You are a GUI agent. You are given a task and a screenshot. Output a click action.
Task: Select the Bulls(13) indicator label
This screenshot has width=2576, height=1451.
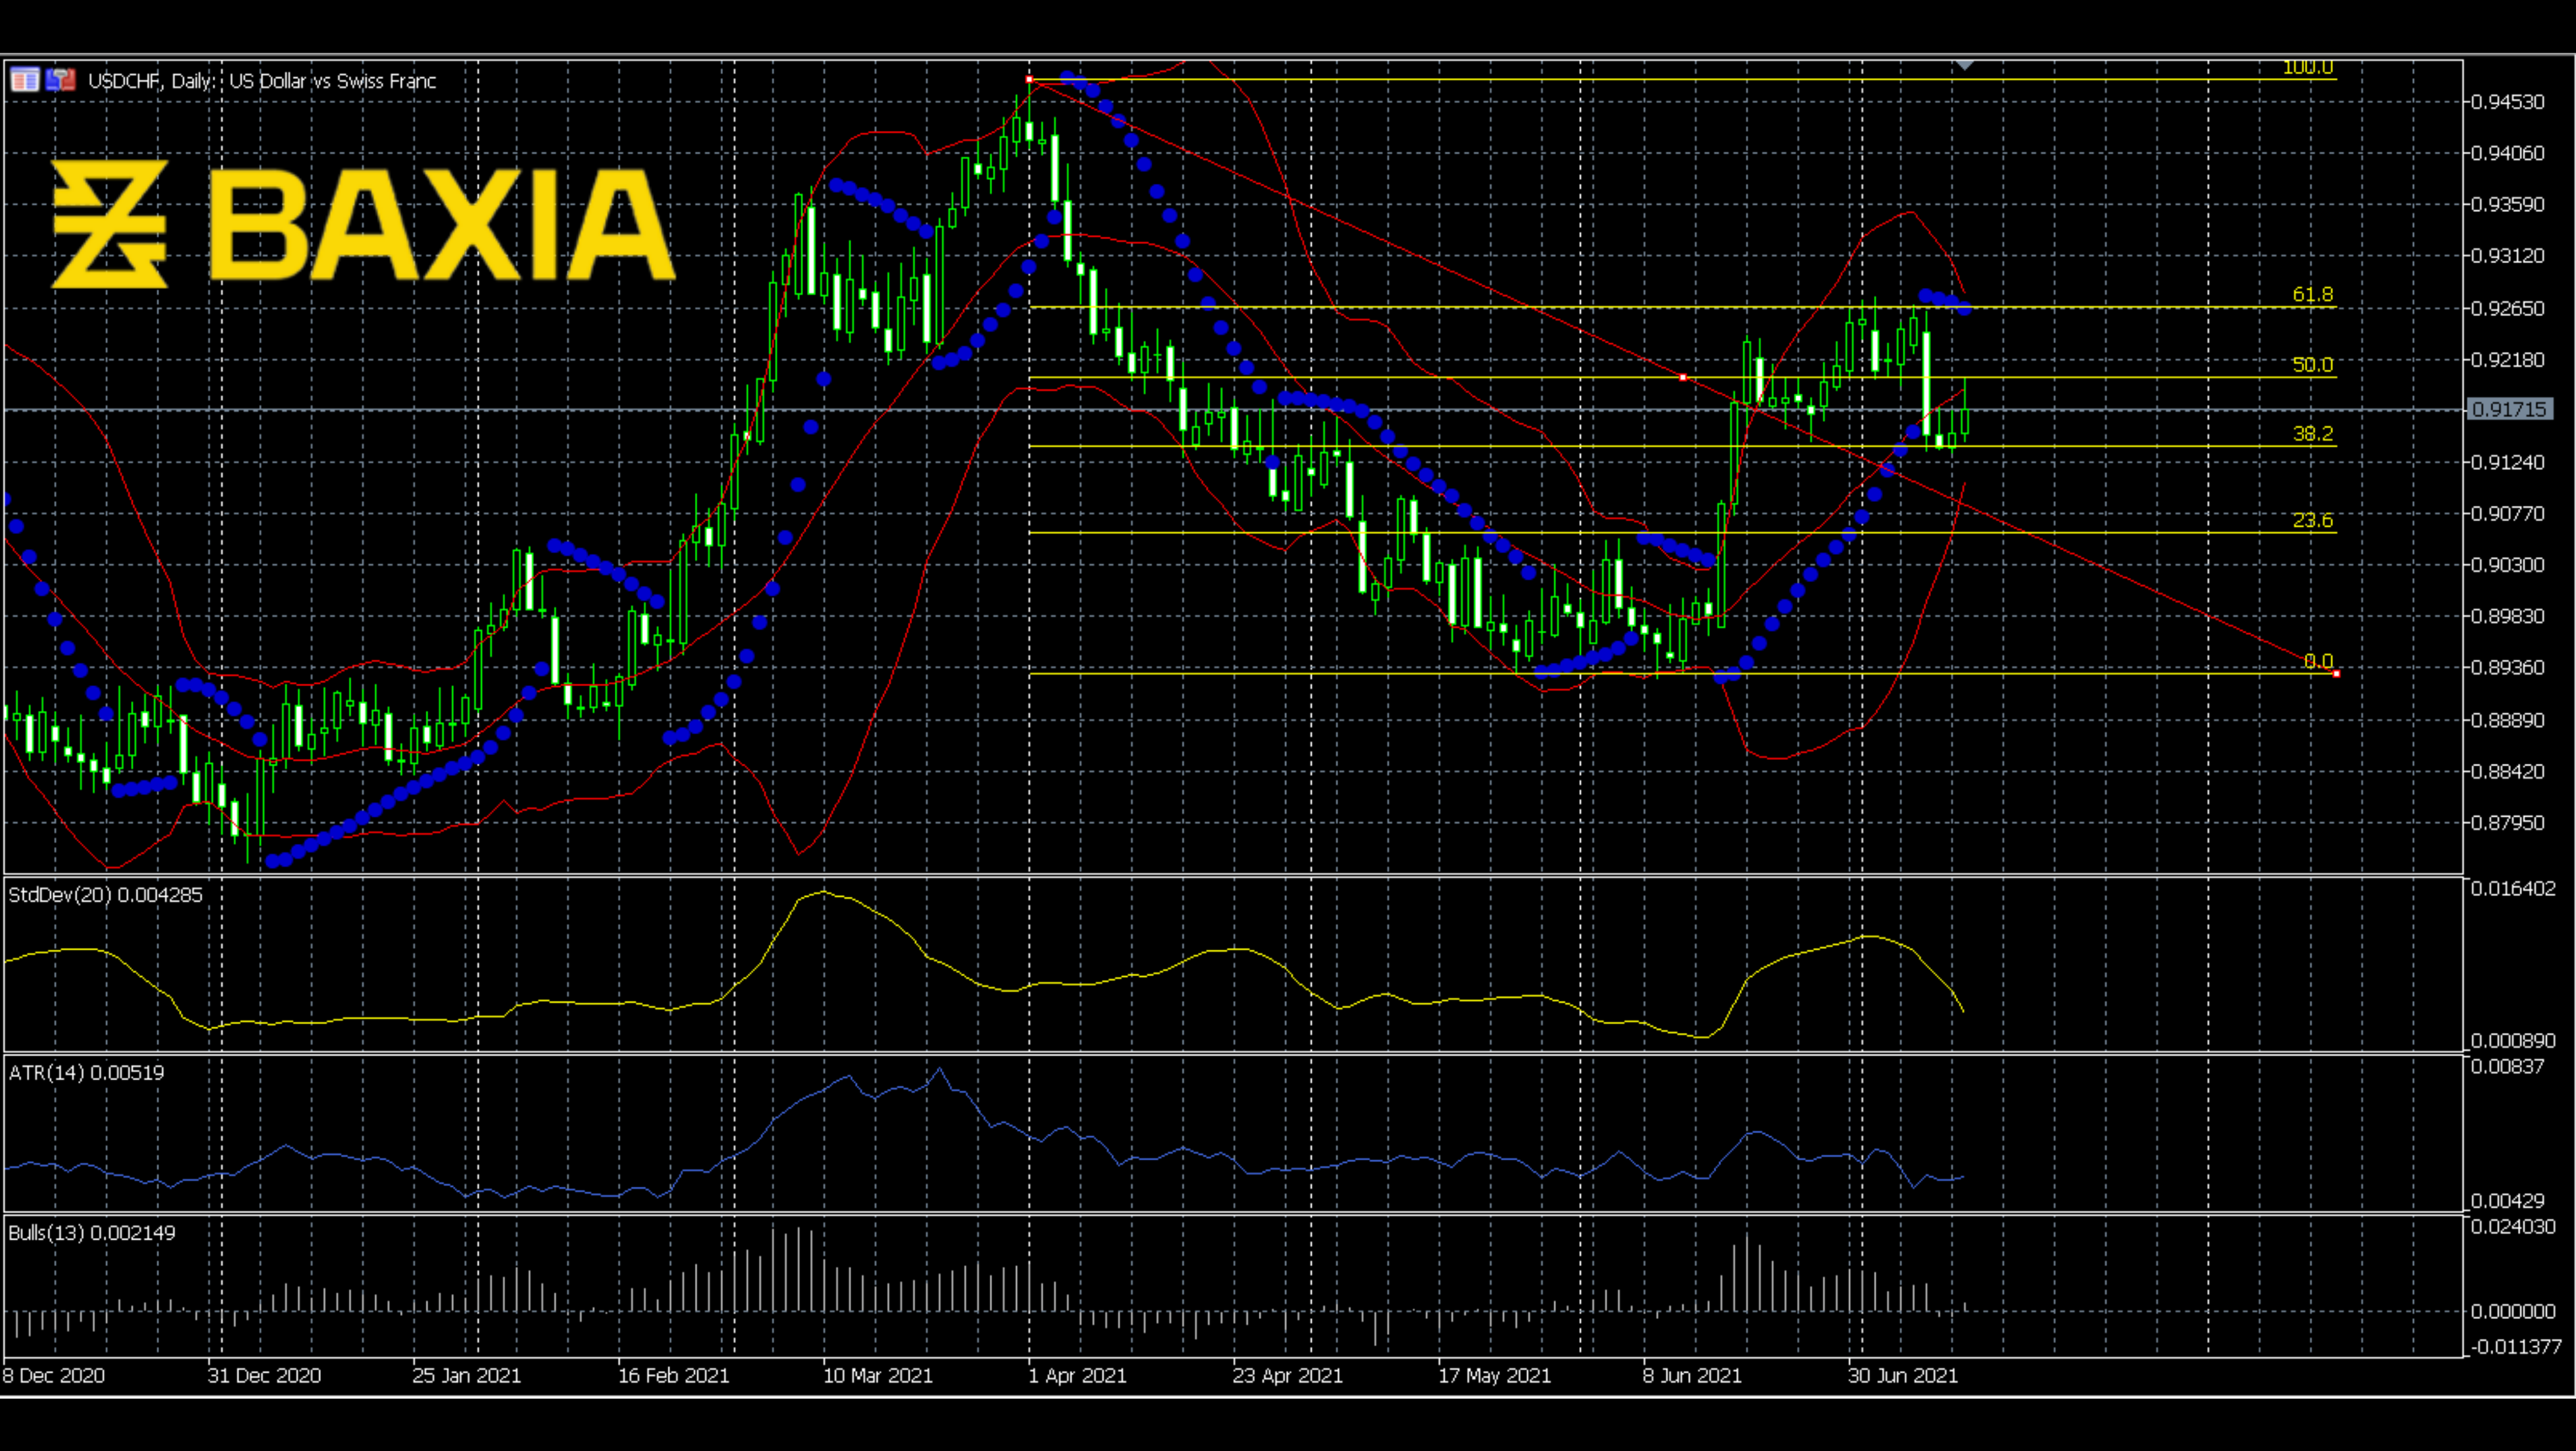click(92, 1233)
